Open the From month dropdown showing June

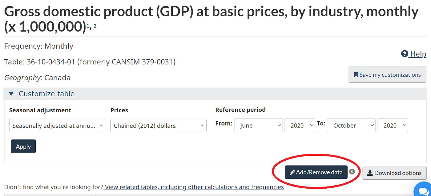click(258, 125)
